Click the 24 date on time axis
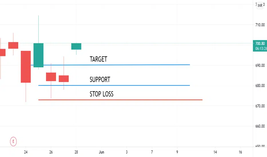 [26, 152]
